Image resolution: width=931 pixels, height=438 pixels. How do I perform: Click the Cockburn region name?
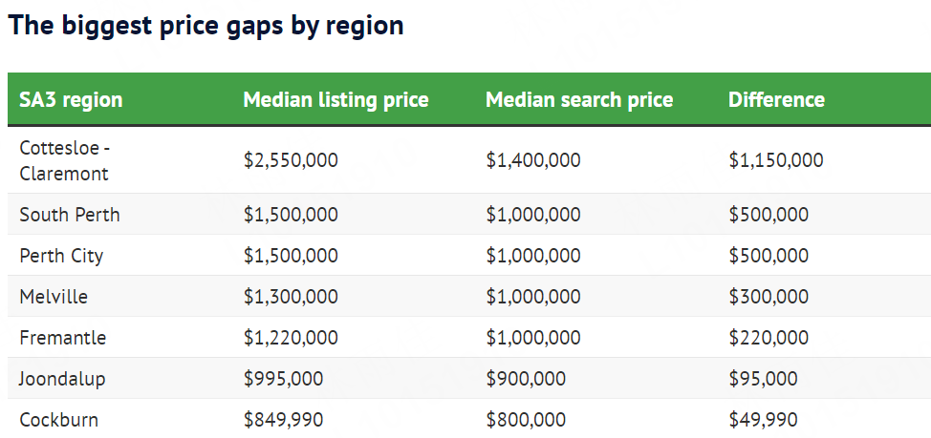point(58,420)
